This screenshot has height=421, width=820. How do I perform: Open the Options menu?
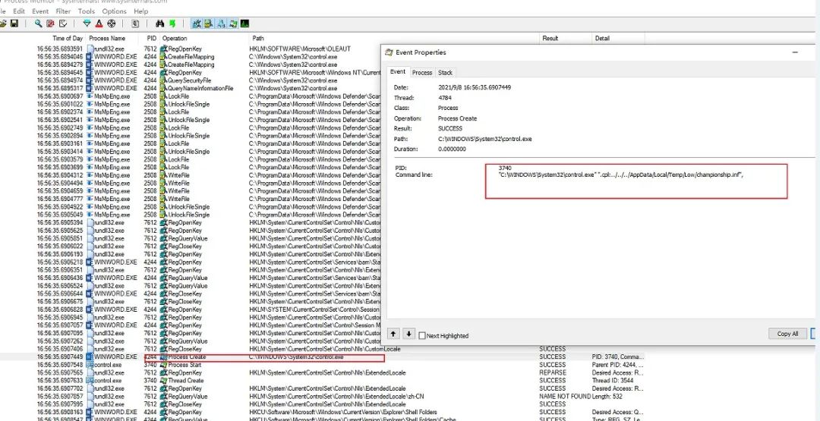pos(114,11)
